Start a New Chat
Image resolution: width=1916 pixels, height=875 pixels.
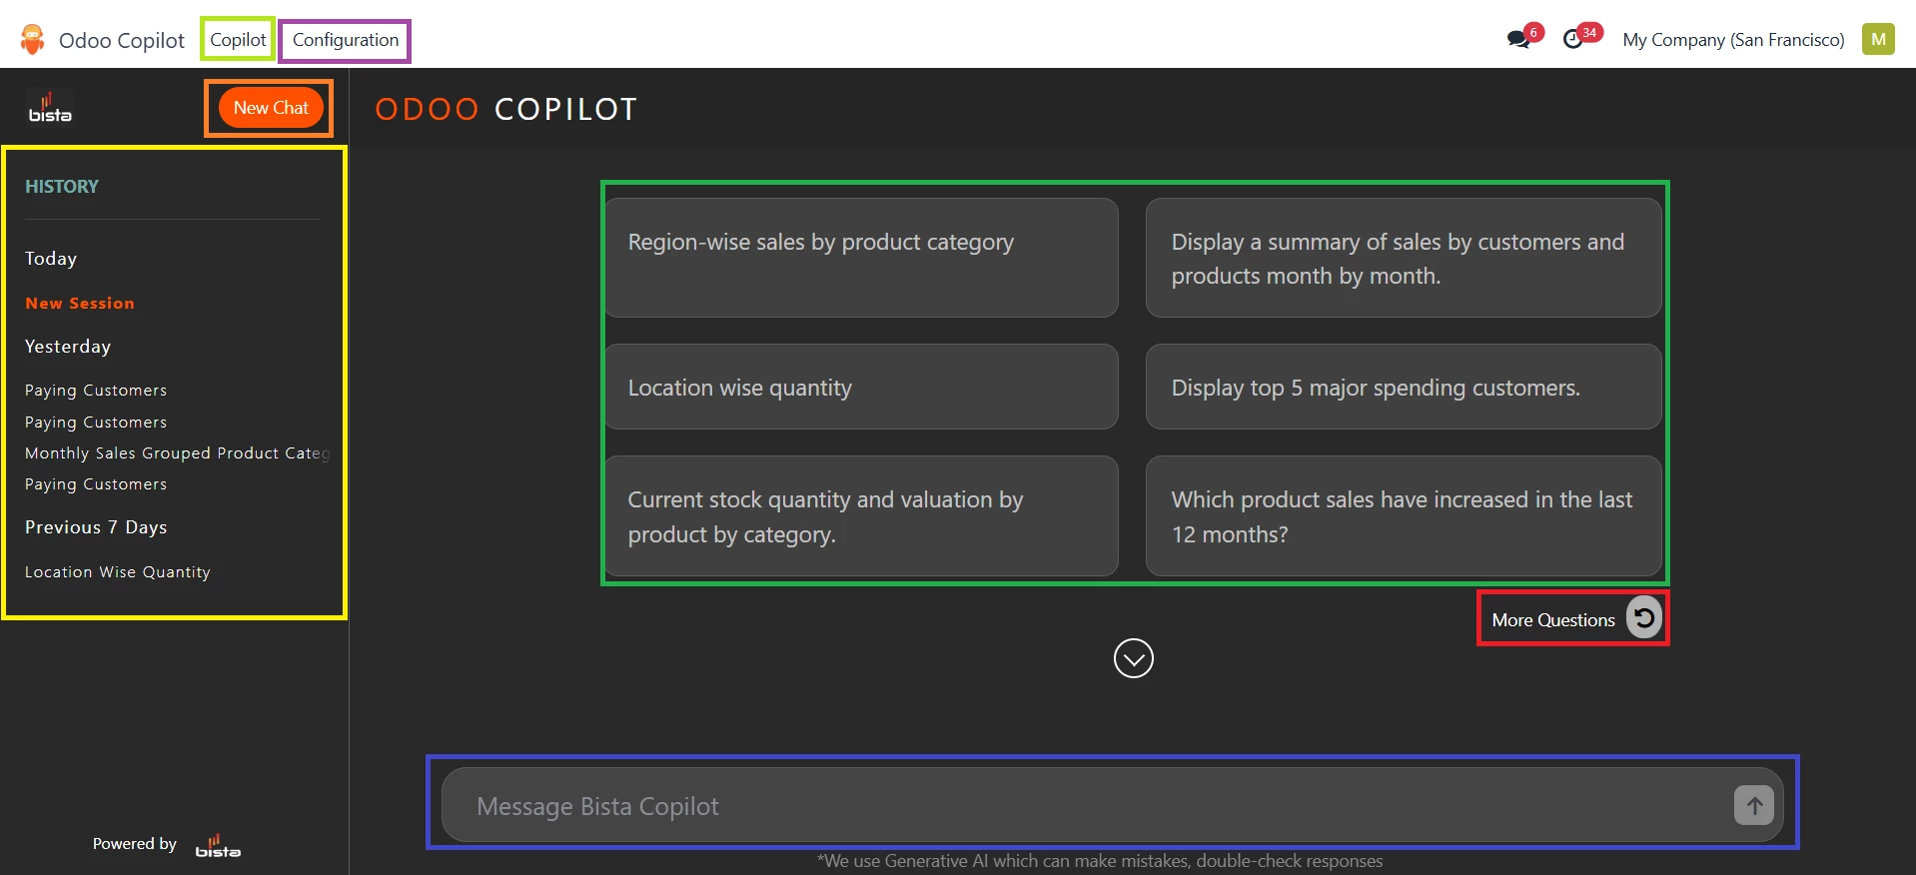271,108
